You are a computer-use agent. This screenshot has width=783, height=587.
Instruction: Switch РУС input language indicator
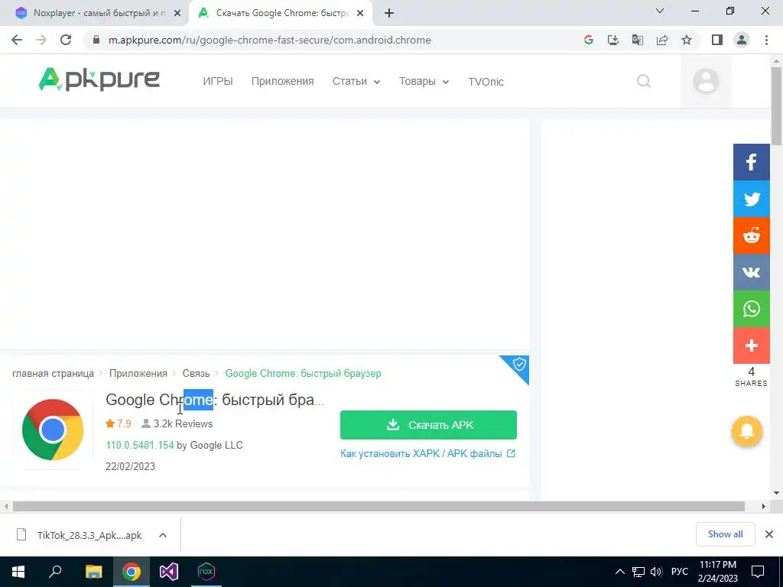[680, 572]
